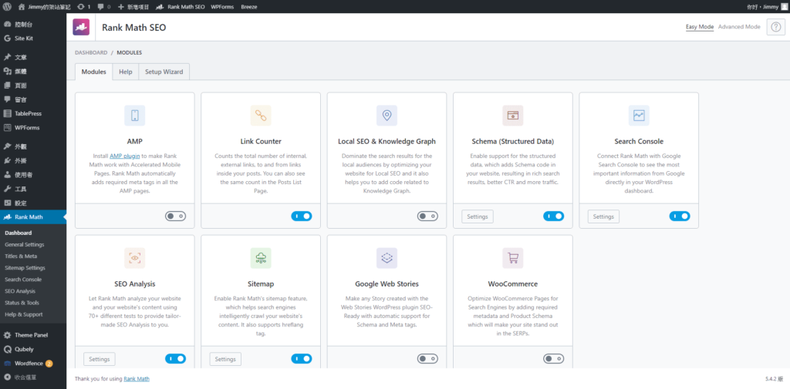Open the help question mark icon
This screenshot has height=389, width=790.
click(x=776, y=27)
